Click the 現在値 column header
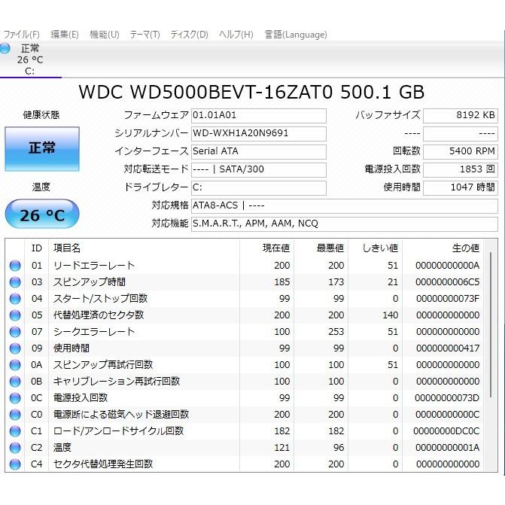Viewport: 505px width, 505px height. (266, 248)
